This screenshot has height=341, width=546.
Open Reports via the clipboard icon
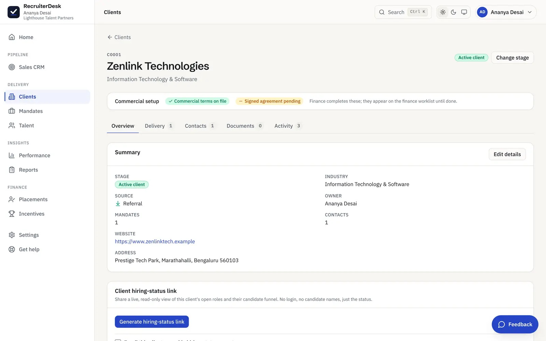click(12, 170)
